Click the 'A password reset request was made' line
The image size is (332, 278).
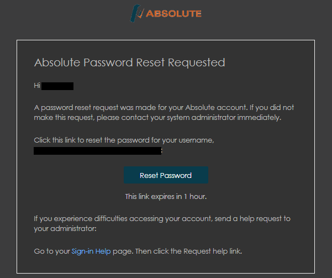164,107
